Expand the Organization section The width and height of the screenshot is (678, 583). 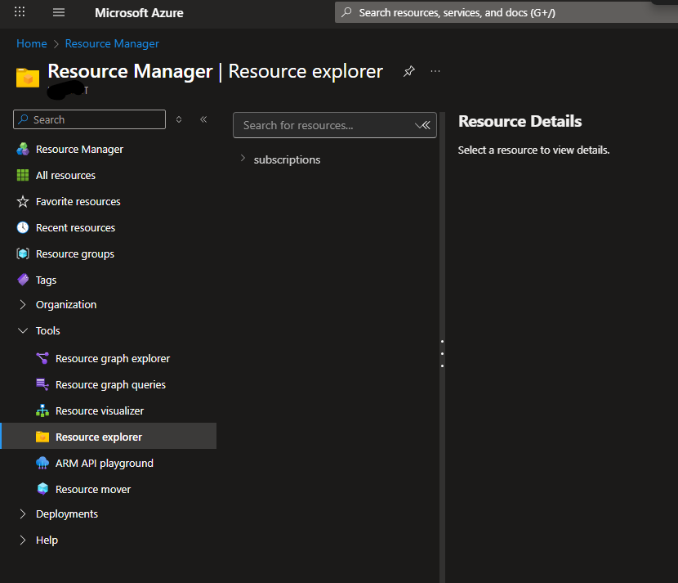(x=23, y=305)
